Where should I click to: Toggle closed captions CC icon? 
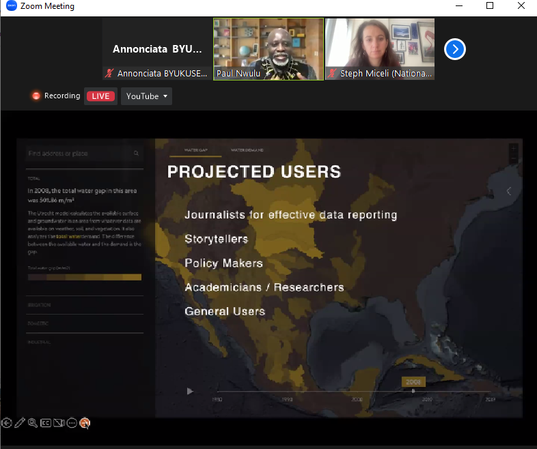[x=46, y=423]
